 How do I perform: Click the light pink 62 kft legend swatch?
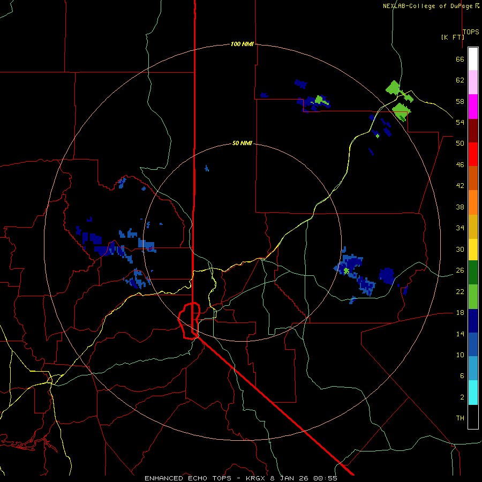473,82
